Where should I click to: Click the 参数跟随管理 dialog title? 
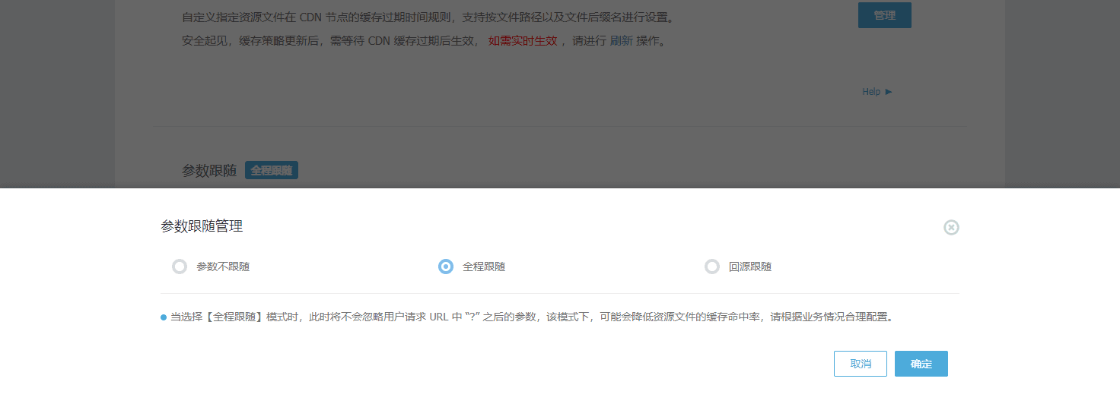202,226
